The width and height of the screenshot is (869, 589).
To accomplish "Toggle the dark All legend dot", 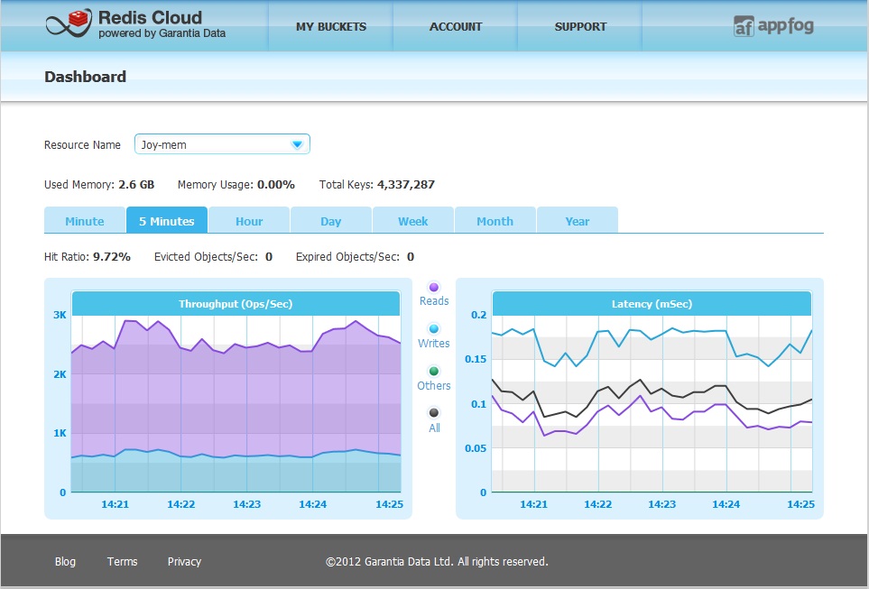I will pyautogui.click(x=434, y=413).
